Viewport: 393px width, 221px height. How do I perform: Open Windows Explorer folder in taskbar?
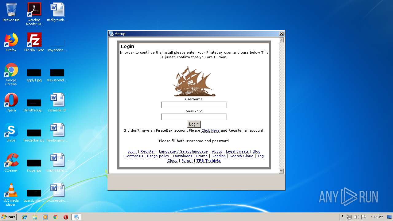click(x=35, y=217)
